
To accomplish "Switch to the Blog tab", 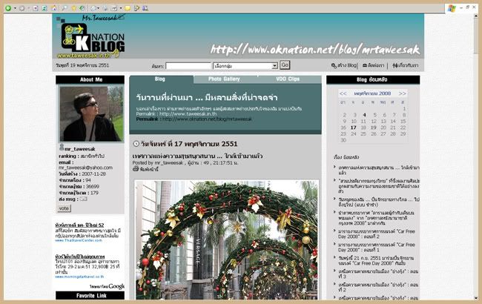I will click(160, 79).
